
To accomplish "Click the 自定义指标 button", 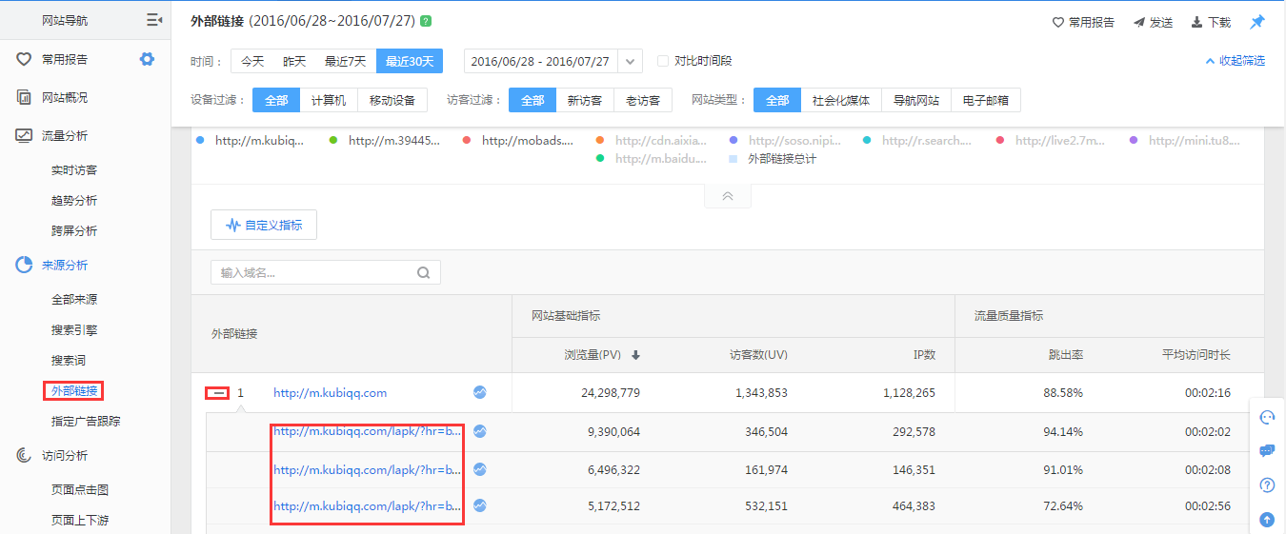I will [264, 226].
